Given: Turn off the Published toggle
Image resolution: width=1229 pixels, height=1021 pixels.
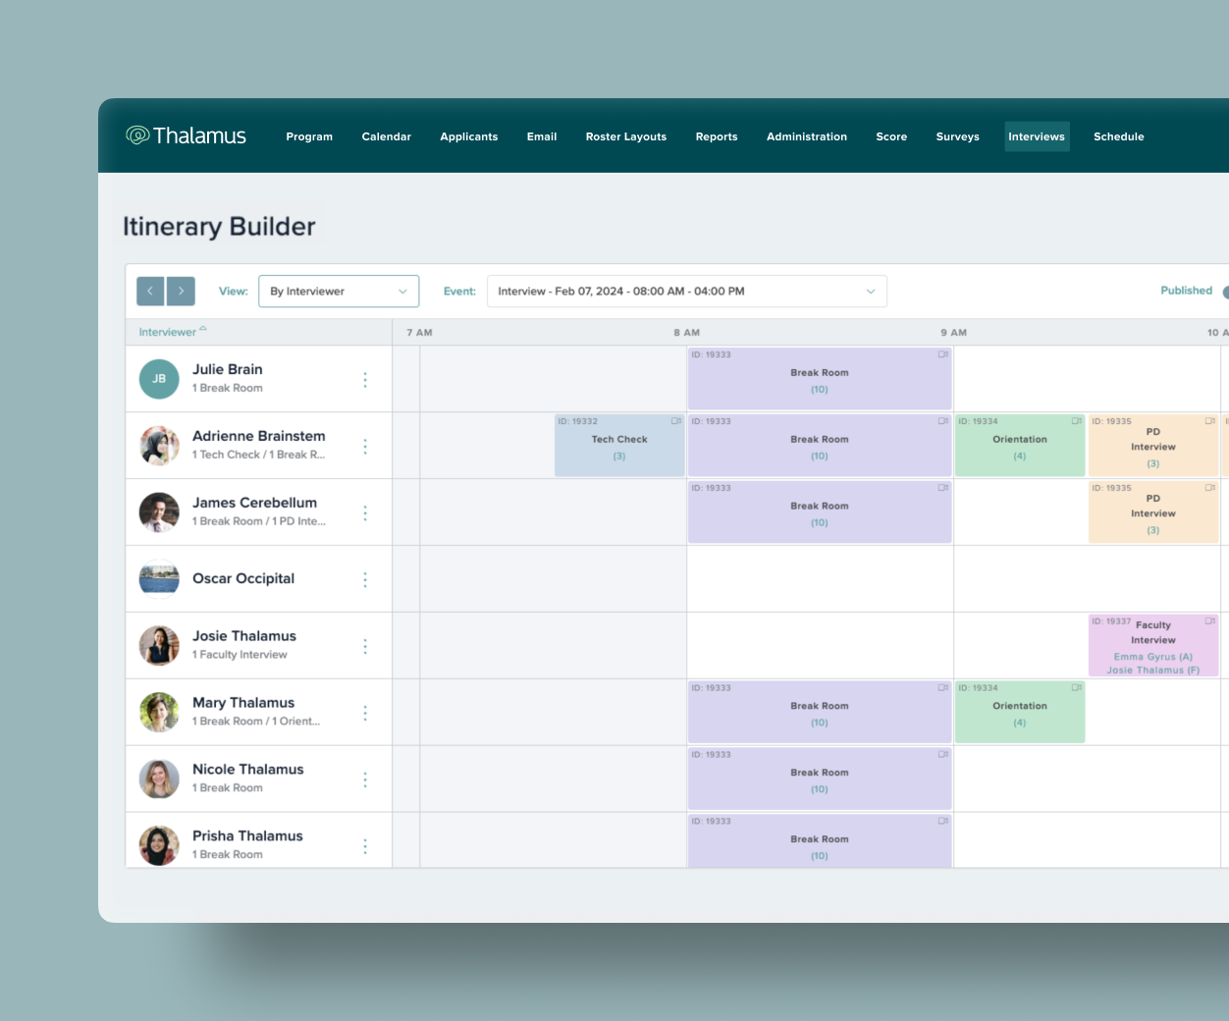Looking at the screenshot, I should [1223, 291].
